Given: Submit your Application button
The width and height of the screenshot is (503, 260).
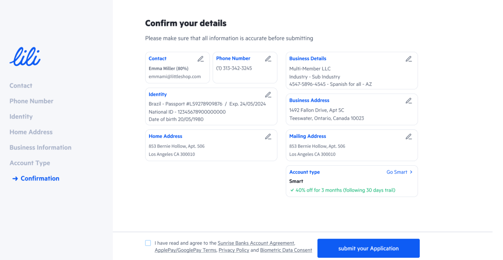Looking at the screenshot, I should tap(368, 248).
